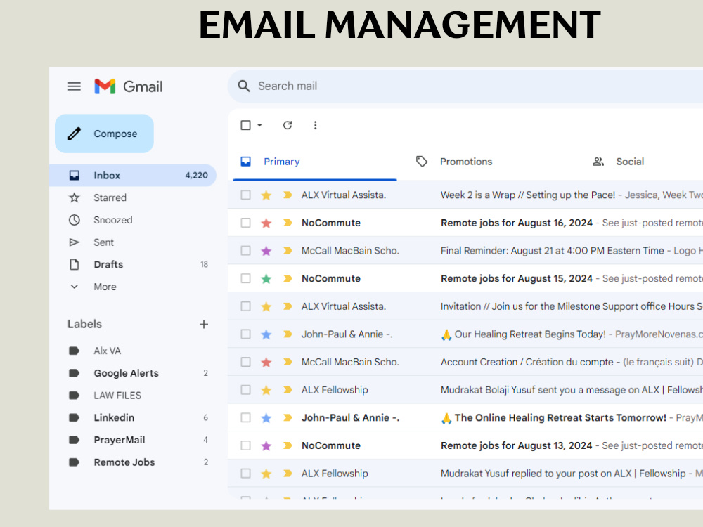Click importance marker on Account Creation email
Screen dimensions: 703x527
pyautogui.click(x=288, y=362)
